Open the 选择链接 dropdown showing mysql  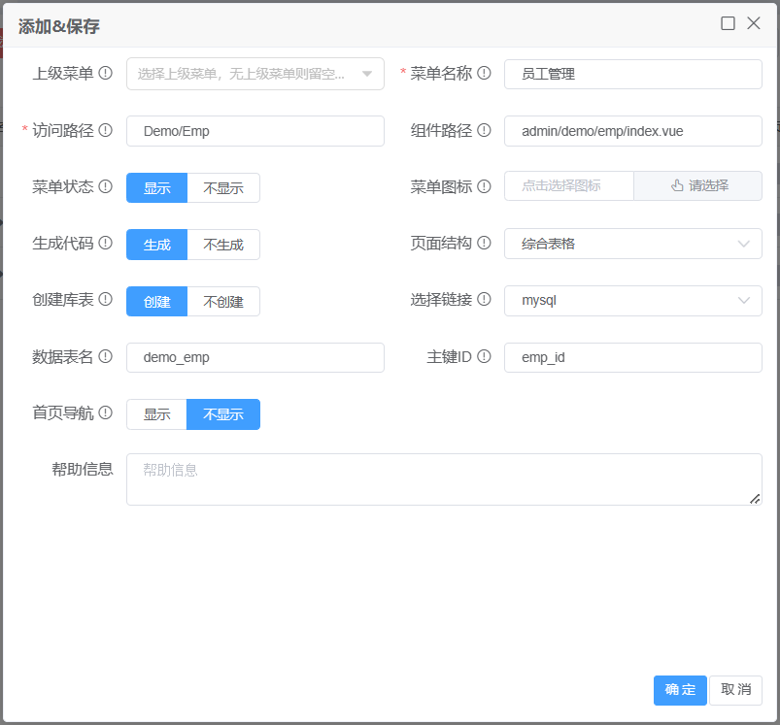[x=632, y=301]
